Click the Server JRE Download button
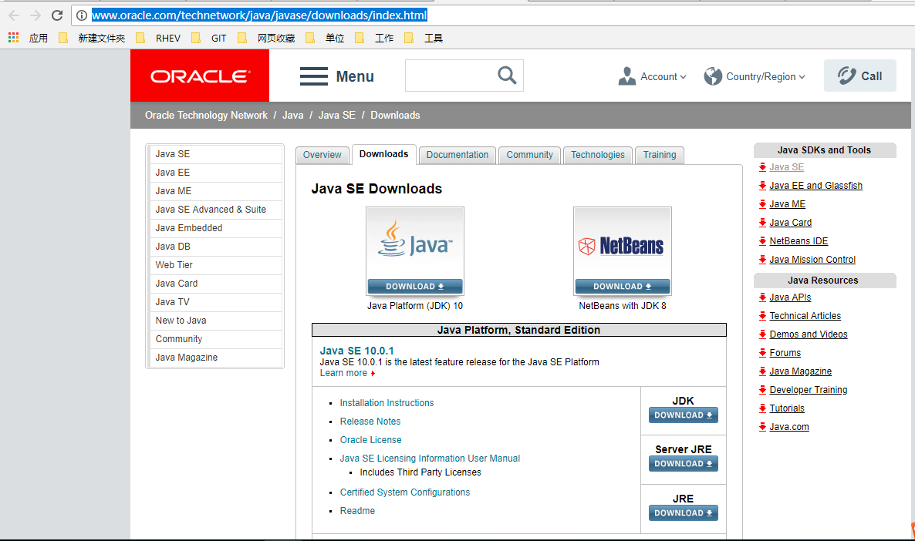The width and height of the screenshot is (915, 541). tap(684, 463)
